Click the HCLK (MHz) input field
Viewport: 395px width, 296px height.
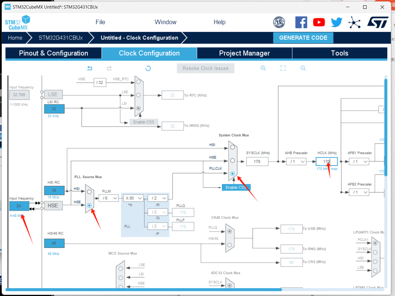pyautogui.click(x=327, y=162)
